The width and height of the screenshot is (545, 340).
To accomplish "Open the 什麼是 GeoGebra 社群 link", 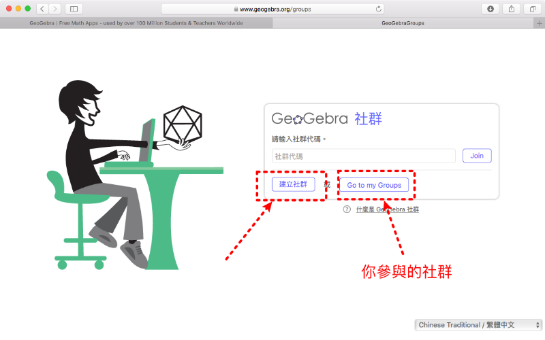I will (x=387, y=209).
